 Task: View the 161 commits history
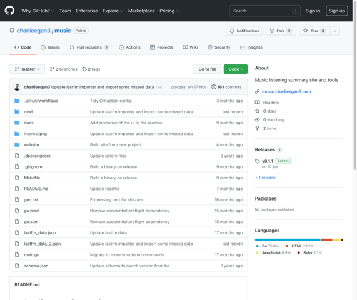coord(226,87)
